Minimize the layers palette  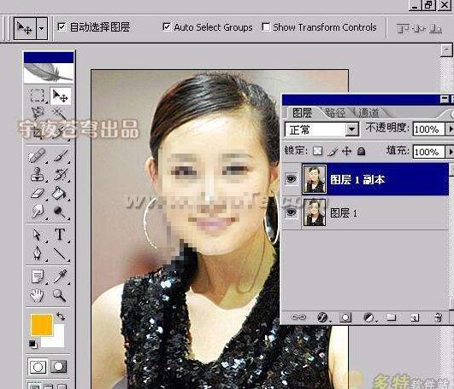click(445, 99)
